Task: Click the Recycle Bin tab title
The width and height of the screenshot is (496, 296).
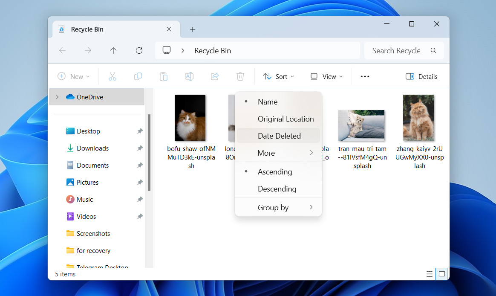Action: pyautogui.click(x=87, y=29)
